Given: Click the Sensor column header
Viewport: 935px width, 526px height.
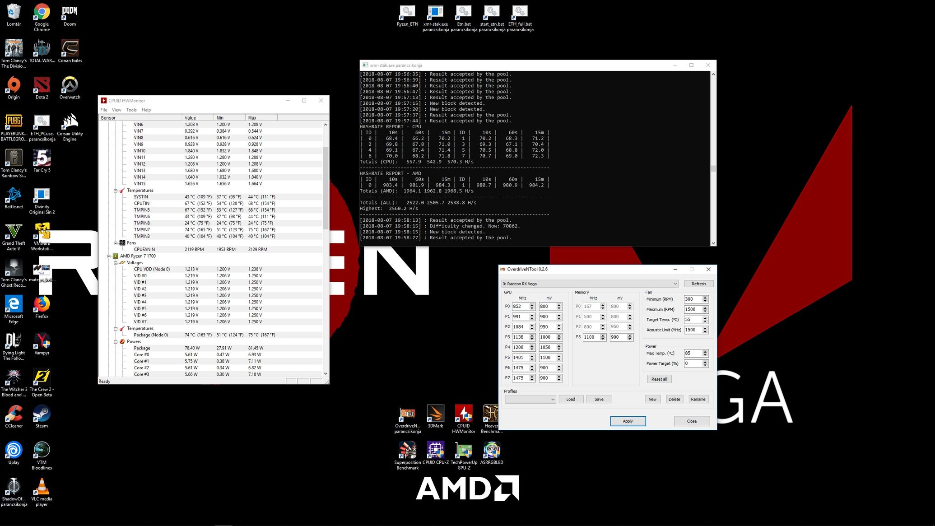Looking at the screenshot, I should click(140, 118).
